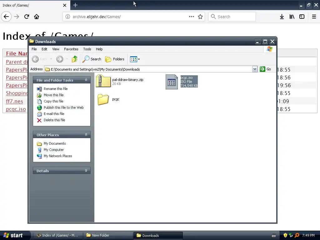Viewport: 320px width, 240px height.
Task: Open the Help menu
Action: (x=99, y=49)
